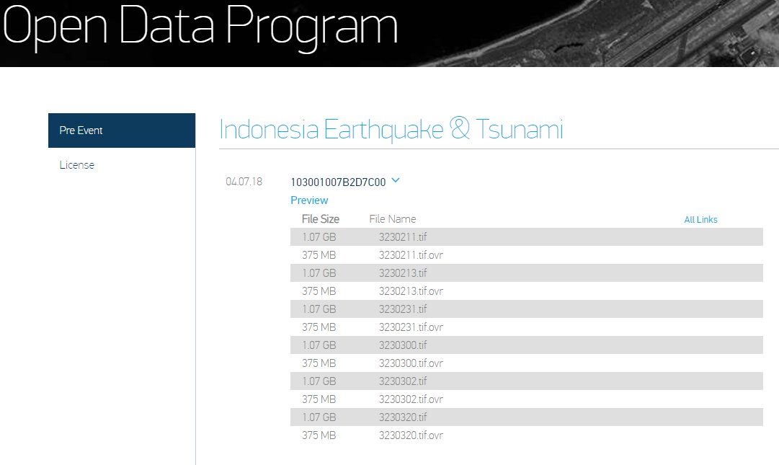Screen dimensions: 779x465
Task: Switch to the Pre Event section
Action: 81,130
